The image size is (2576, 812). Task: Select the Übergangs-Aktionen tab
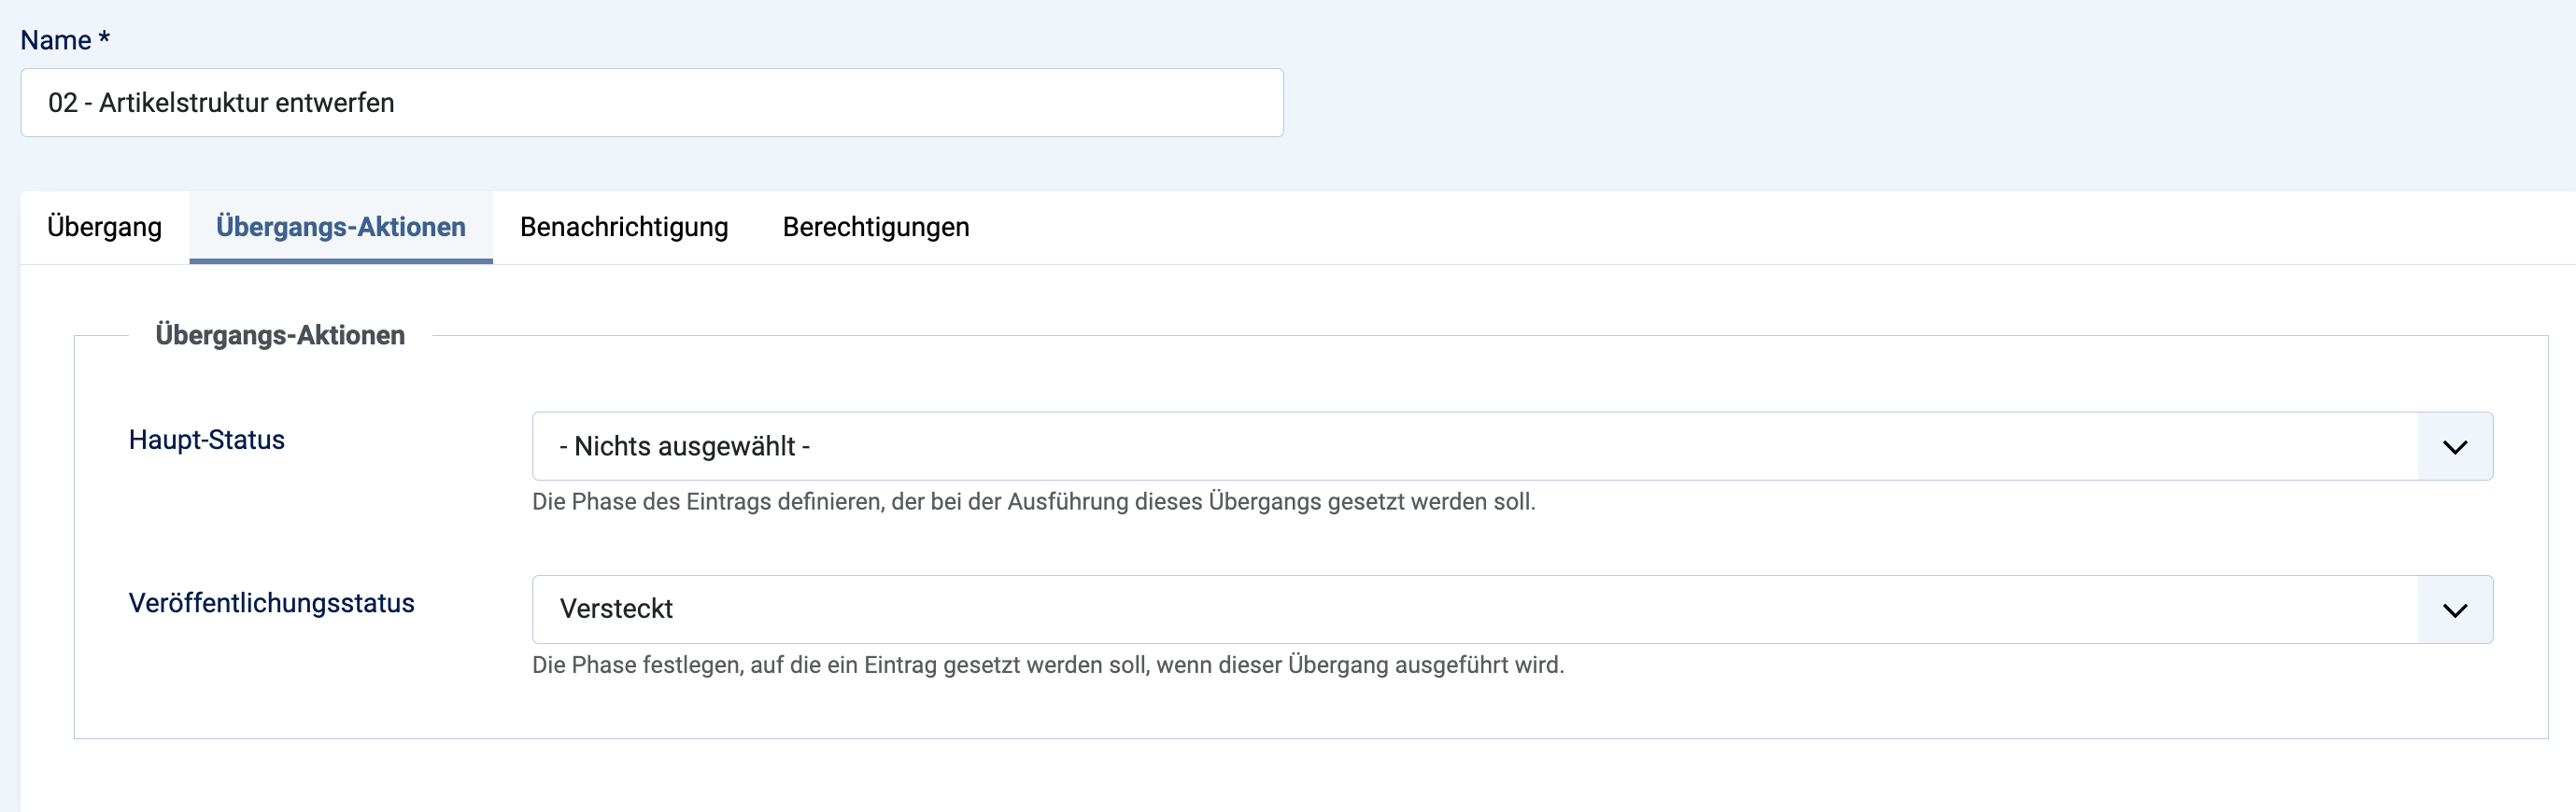(x=341, y=227)
